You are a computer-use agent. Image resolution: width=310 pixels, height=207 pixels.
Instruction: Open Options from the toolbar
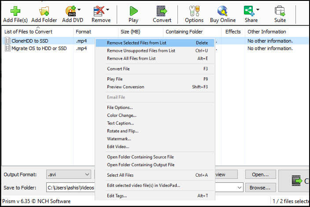194,11
